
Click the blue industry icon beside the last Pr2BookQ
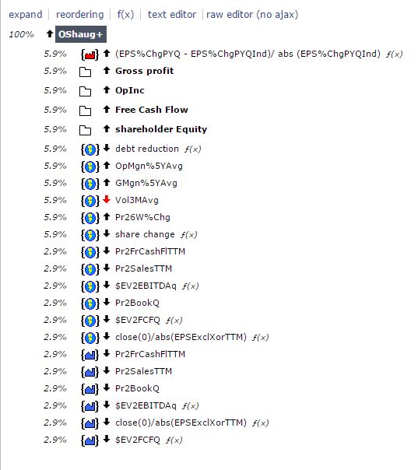[90, 389]
